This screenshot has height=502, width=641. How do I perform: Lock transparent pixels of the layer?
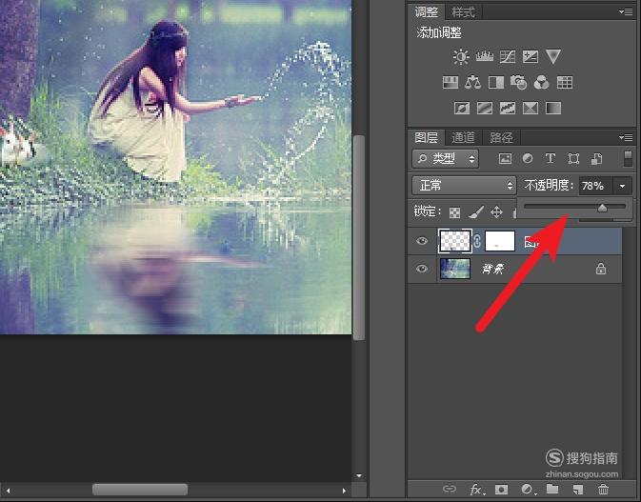(x=454, y=212)
